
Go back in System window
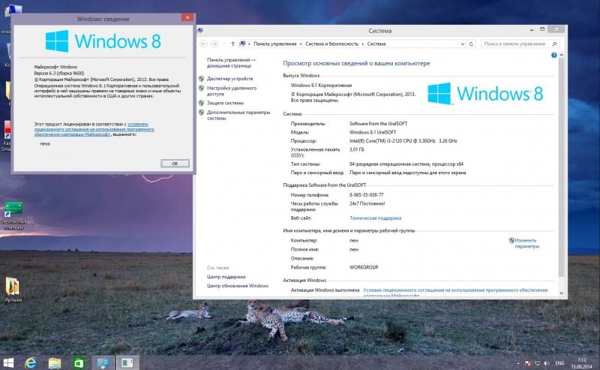[203, 44]
